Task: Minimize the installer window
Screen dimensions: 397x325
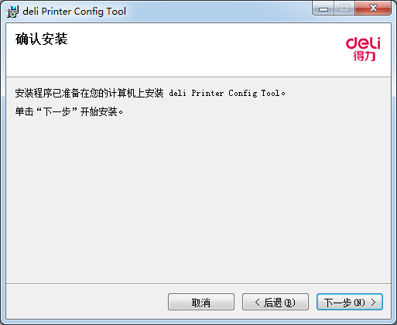Action: (x=323, y=9)
